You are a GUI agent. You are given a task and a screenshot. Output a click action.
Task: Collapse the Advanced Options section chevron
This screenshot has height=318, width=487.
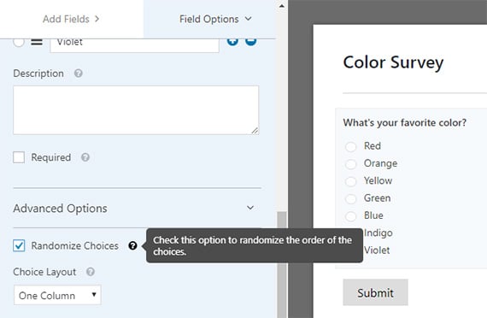pos(250,208)
